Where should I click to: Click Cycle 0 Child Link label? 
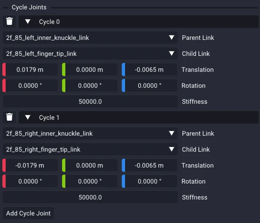196,54
